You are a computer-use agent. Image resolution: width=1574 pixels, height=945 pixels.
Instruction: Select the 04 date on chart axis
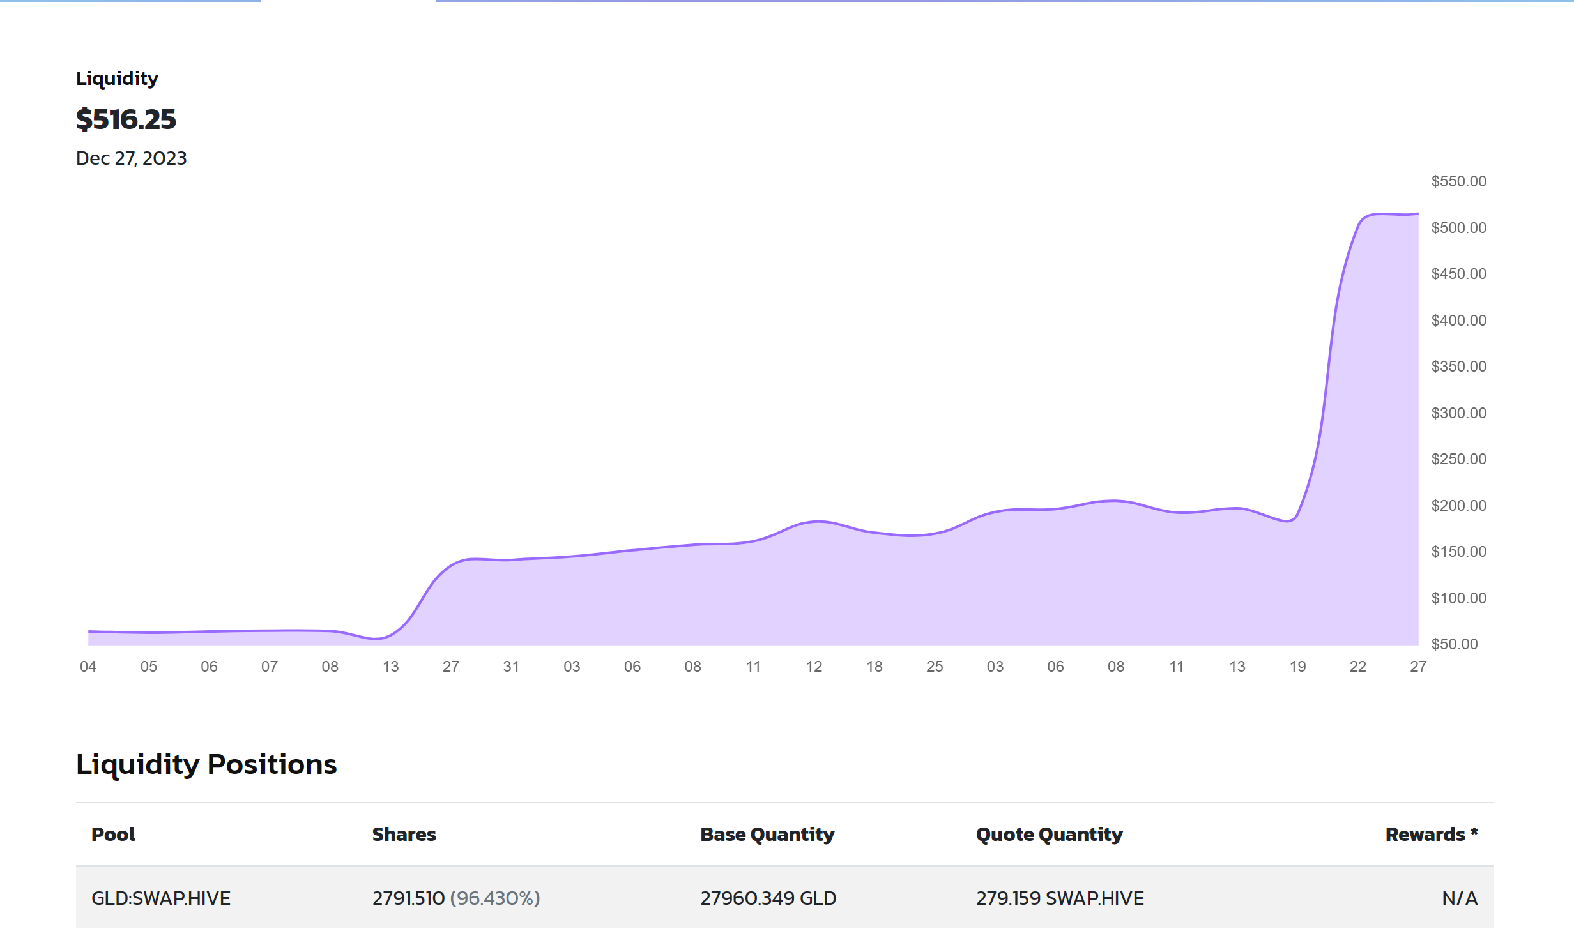[x=88, y=667]
